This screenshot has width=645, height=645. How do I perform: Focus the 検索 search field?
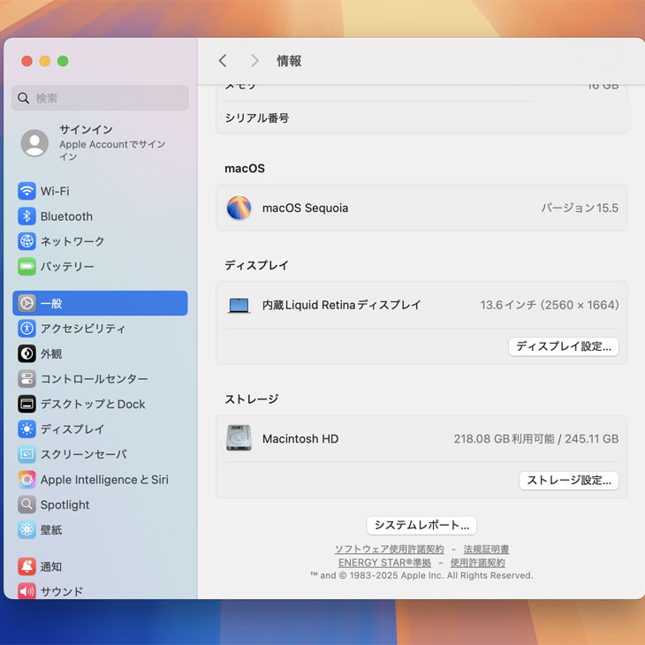coord(100,98)
